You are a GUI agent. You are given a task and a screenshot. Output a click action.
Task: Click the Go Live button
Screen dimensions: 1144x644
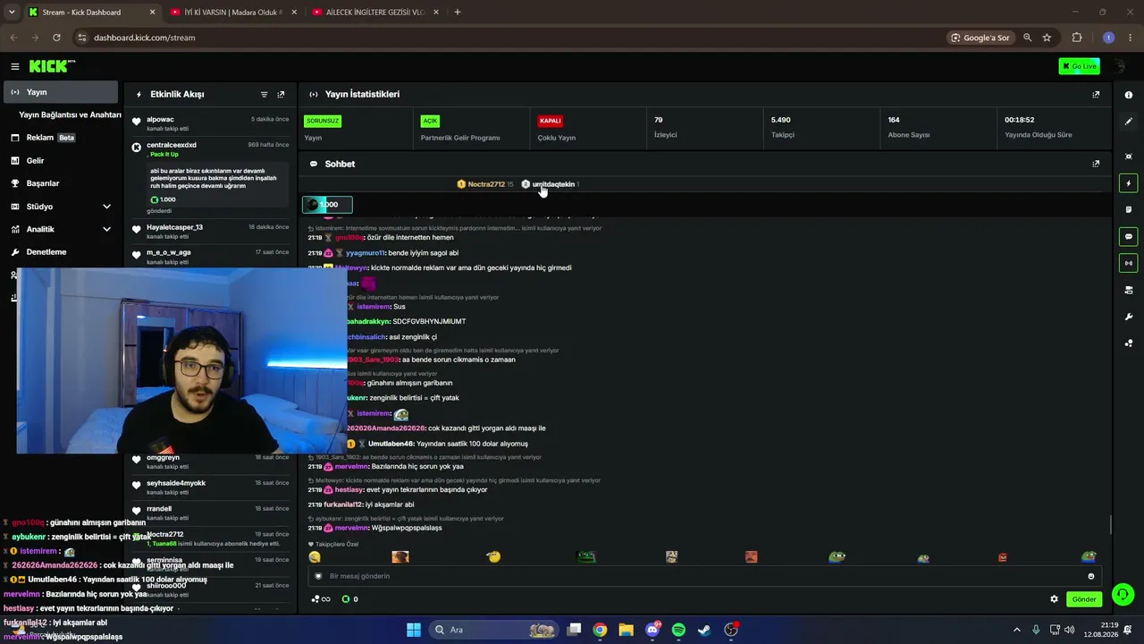[1079, 66]
